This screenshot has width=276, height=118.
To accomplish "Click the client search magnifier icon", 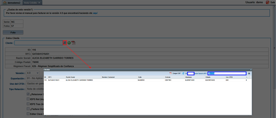I will [65, 43].
